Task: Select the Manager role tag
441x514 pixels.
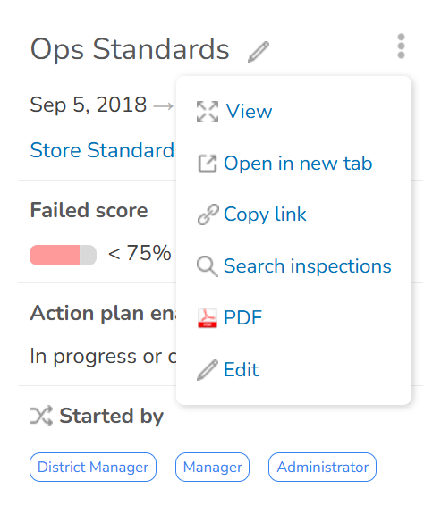Action: pyautogui.click(x=212, y=468)
